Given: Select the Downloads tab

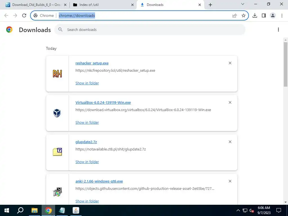Looking at the screenshot, I should (170, 5).
